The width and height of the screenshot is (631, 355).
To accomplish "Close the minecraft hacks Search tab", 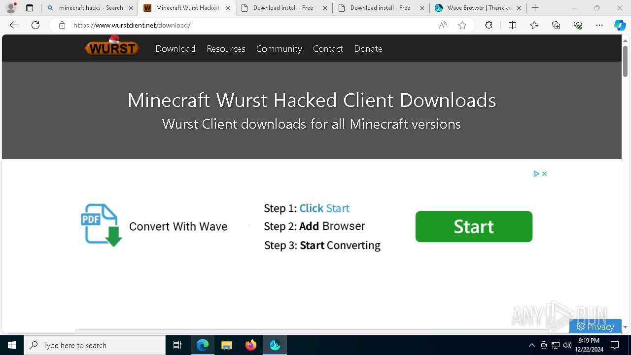I will pos(131,8).
